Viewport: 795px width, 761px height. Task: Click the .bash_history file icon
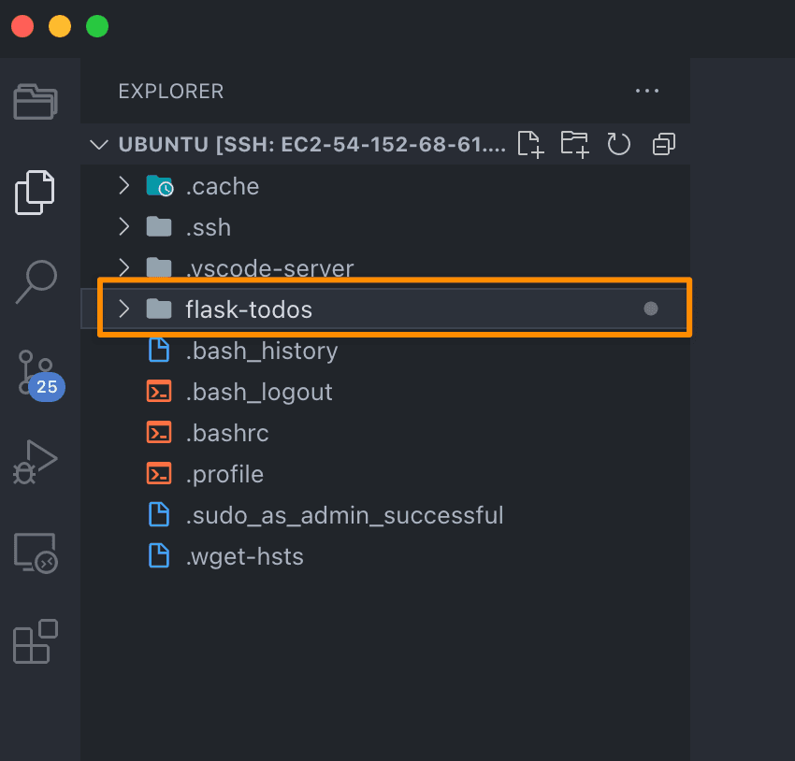point(159,350)
